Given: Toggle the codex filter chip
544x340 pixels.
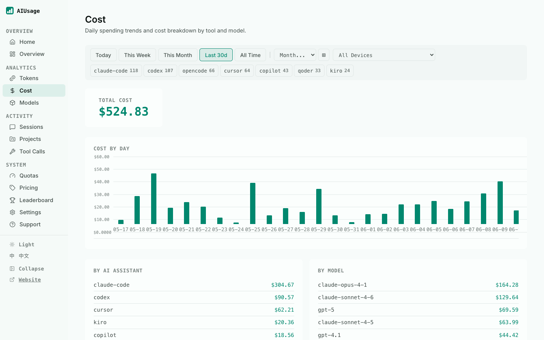Looking at the screenshot, I should point(160,71).
